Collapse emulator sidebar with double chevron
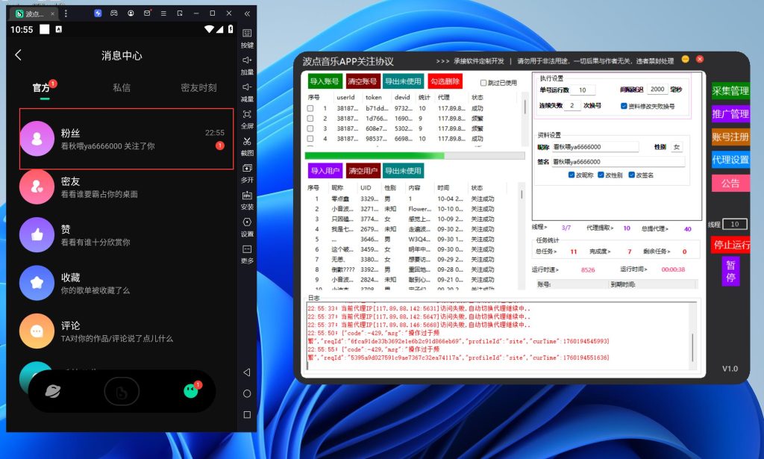The height and width of the screenshot is (459, 764). (x=247, y=13)
